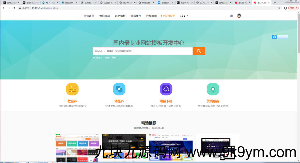Click the blue 精品多 feature icon
This screenshot has height=163, width=300.
point(119,89)
